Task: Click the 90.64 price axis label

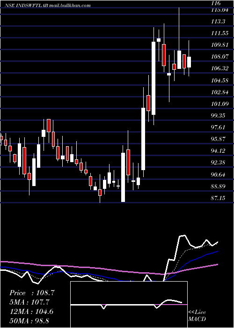Action: (219, 174)
